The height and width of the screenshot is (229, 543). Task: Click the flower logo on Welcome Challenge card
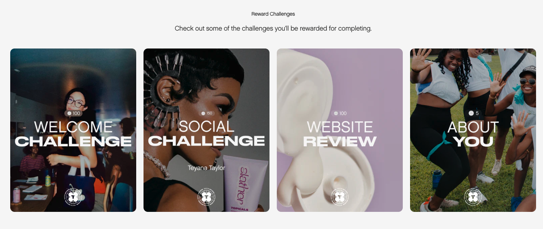click(x=73, y=197)
